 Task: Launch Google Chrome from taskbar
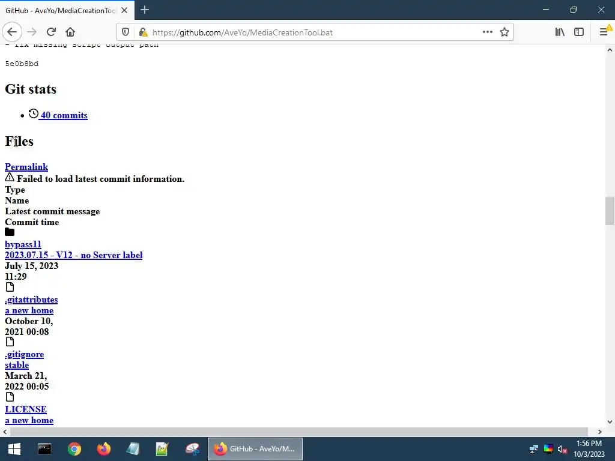click(x=74, y=449)
